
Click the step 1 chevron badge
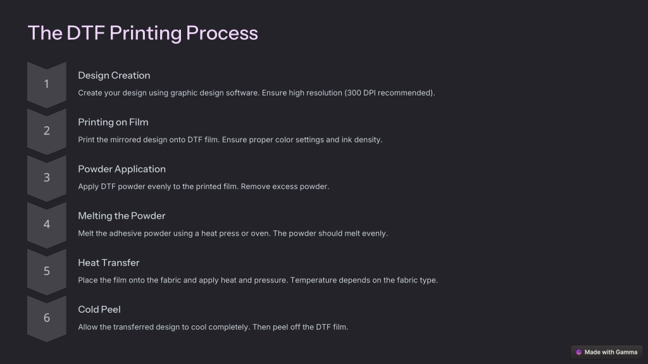[47, 85]
